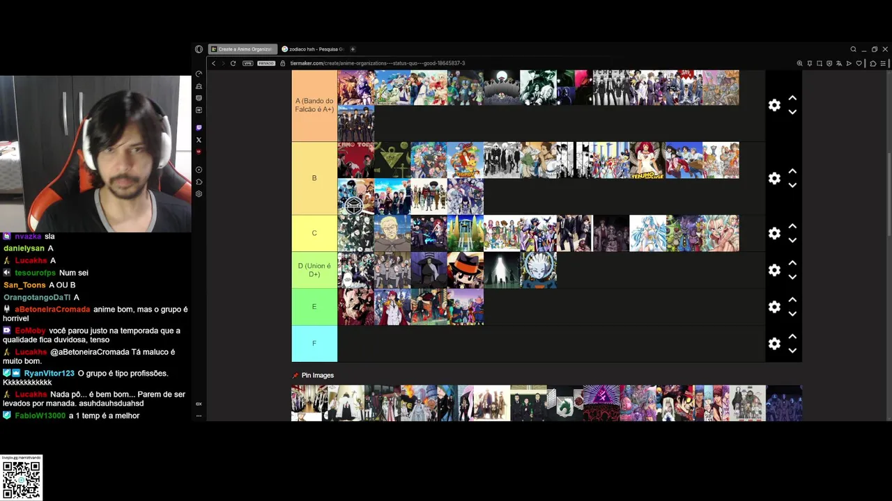892x501 pixels.
Task: Move tier C row up with chevron
Action: 792,226
